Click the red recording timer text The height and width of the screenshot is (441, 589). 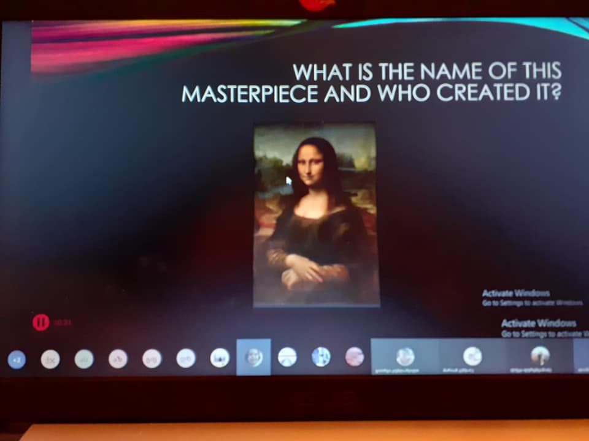point(63,323)
